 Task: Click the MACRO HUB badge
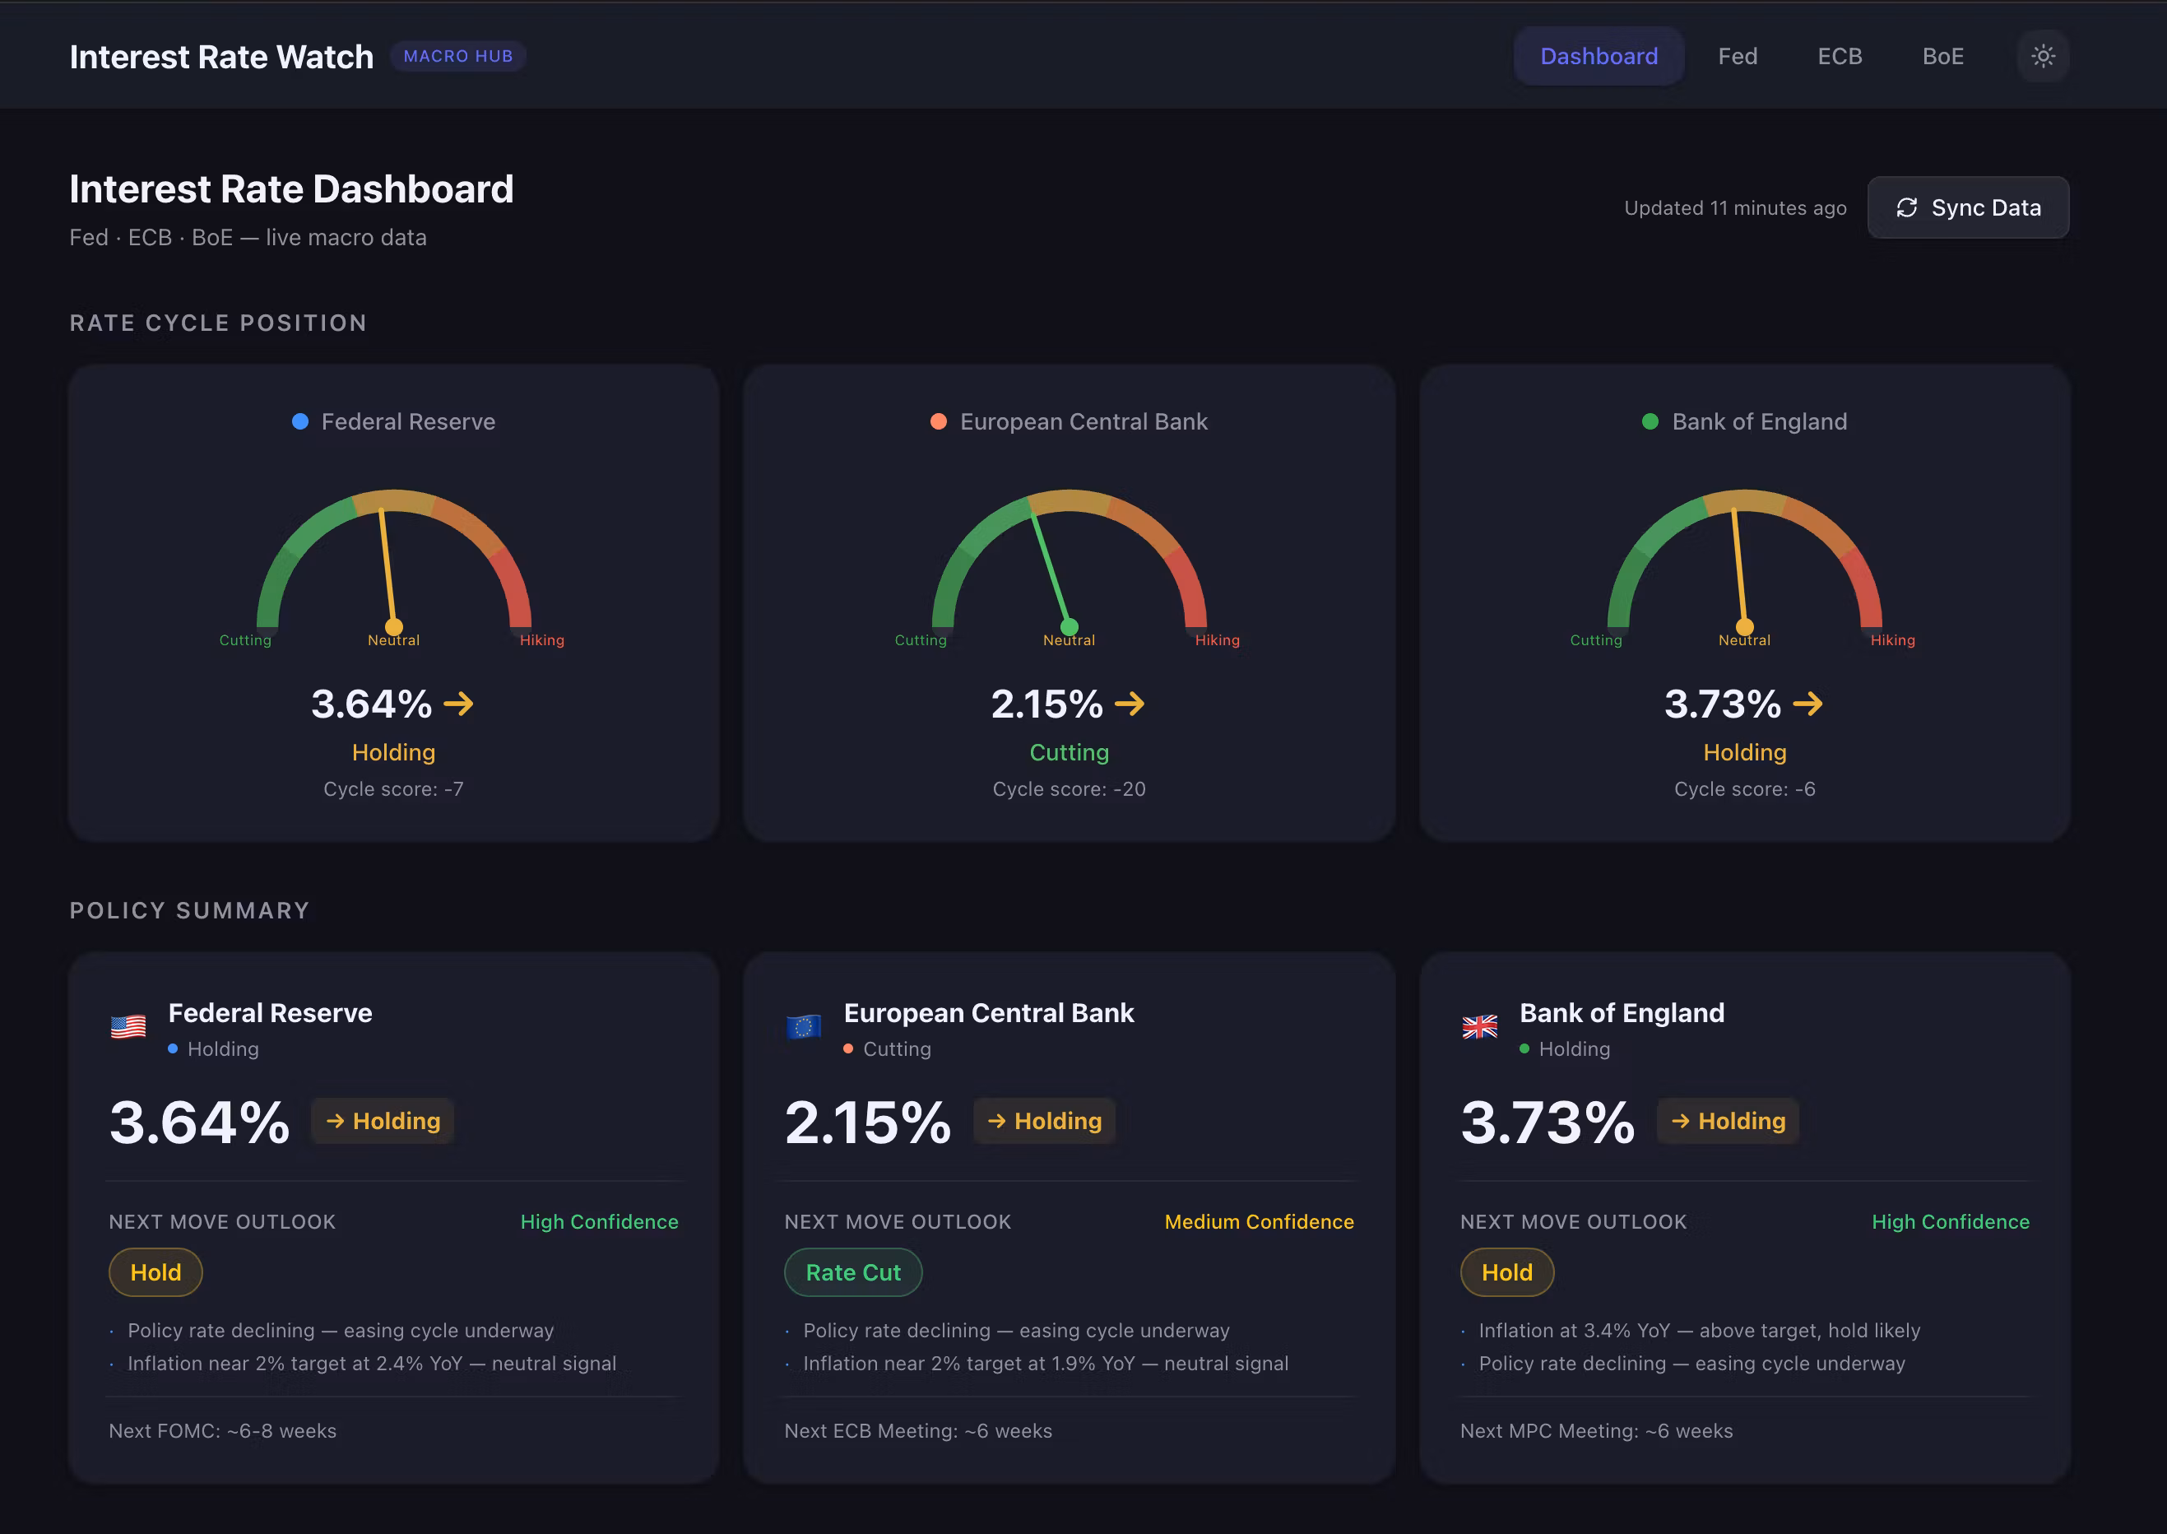(x=458, y=57)
